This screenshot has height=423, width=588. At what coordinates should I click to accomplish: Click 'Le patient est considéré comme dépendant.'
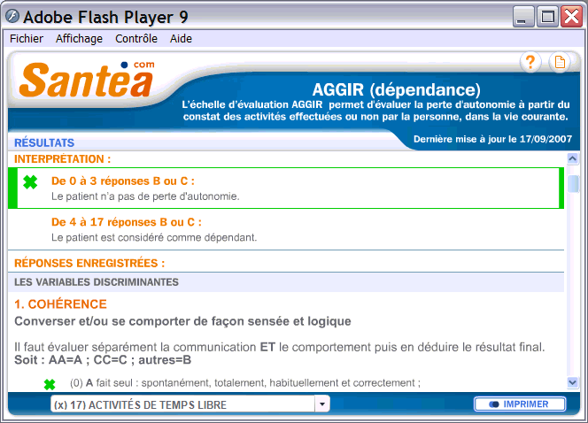point(154,237)
